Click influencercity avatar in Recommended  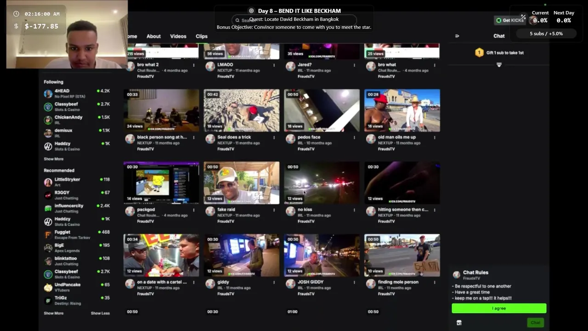pyautogui.click(x=48, y=208)
